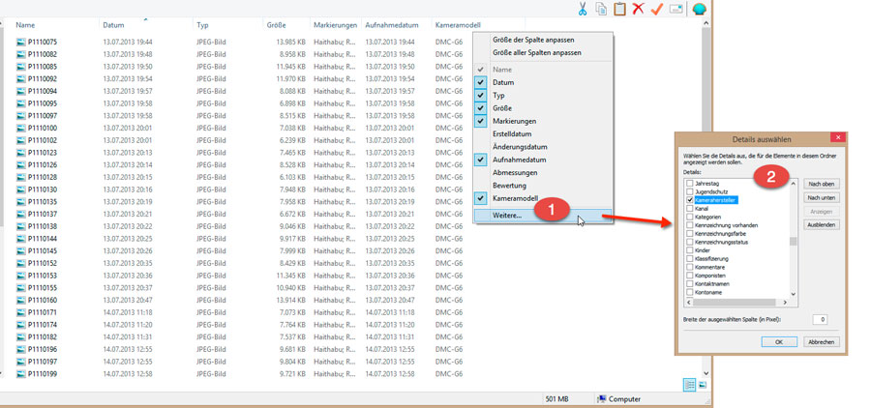Enable the Kategorien checkbox
Screen dimensions: 871x408
pyautogui.click(x=690, y=217)
